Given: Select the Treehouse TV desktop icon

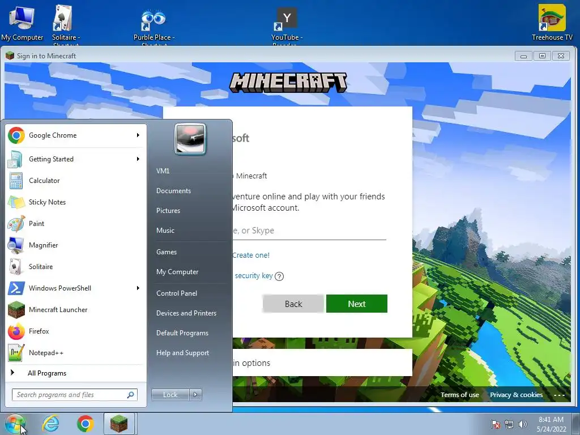Looking at the screenshot, I should pos(552,23).
